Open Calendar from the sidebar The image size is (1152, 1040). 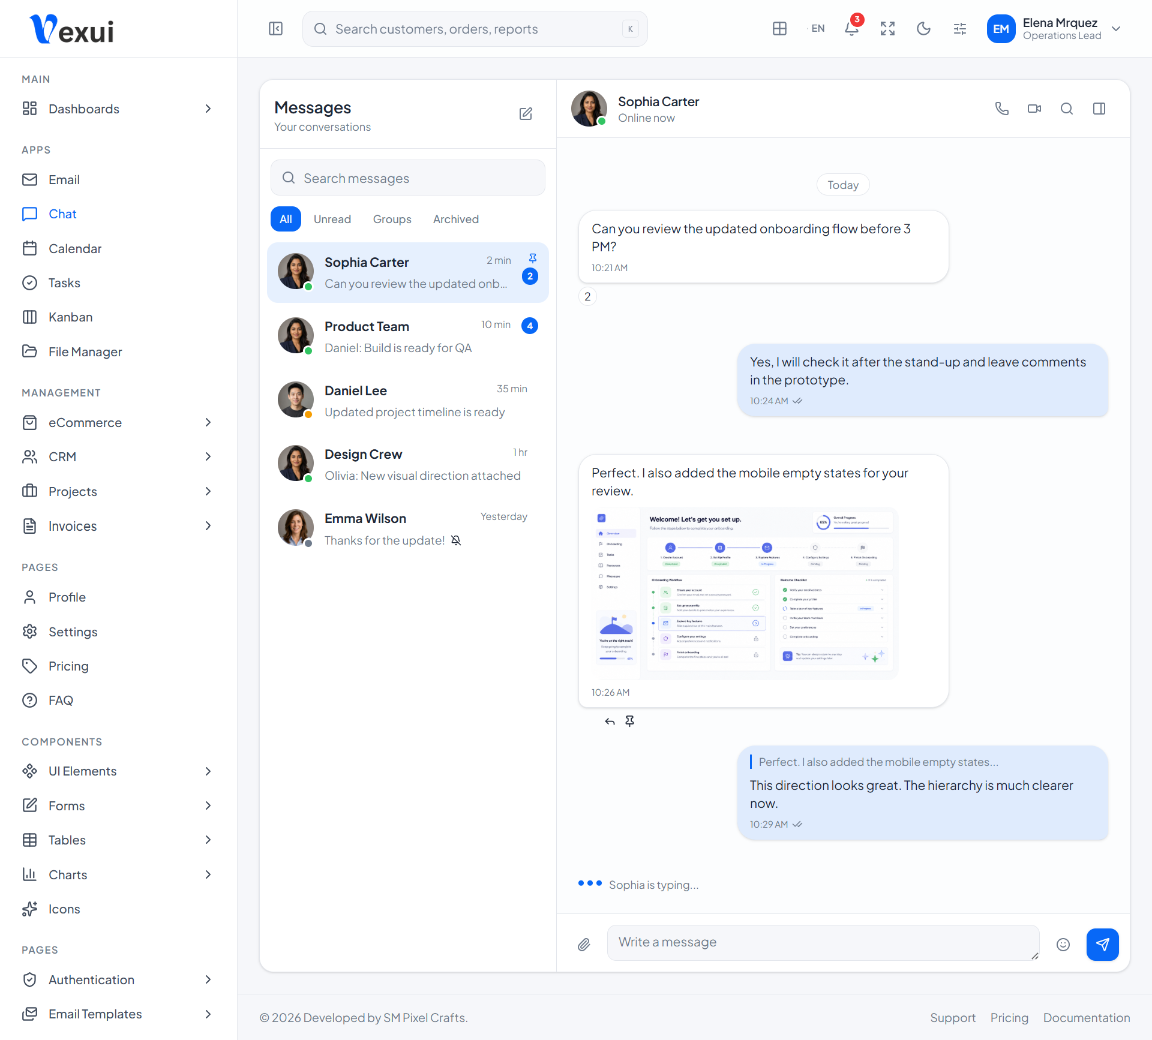coord(118,248)
